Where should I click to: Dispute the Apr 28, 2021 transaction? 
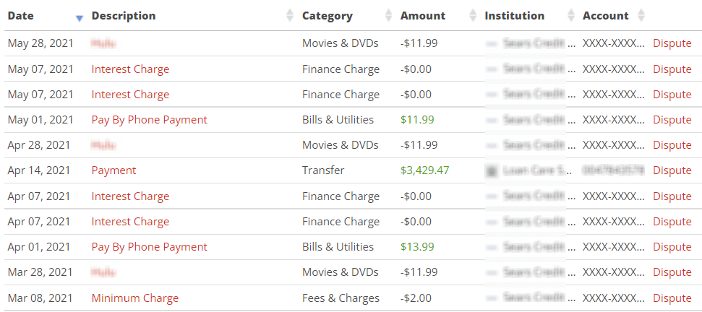(672, 145)
